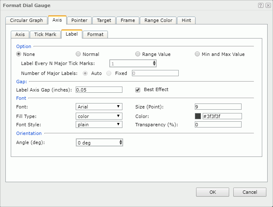The image size is (273, 207).
Task: Open the font Color swatch picker
Action: [198, 116]
